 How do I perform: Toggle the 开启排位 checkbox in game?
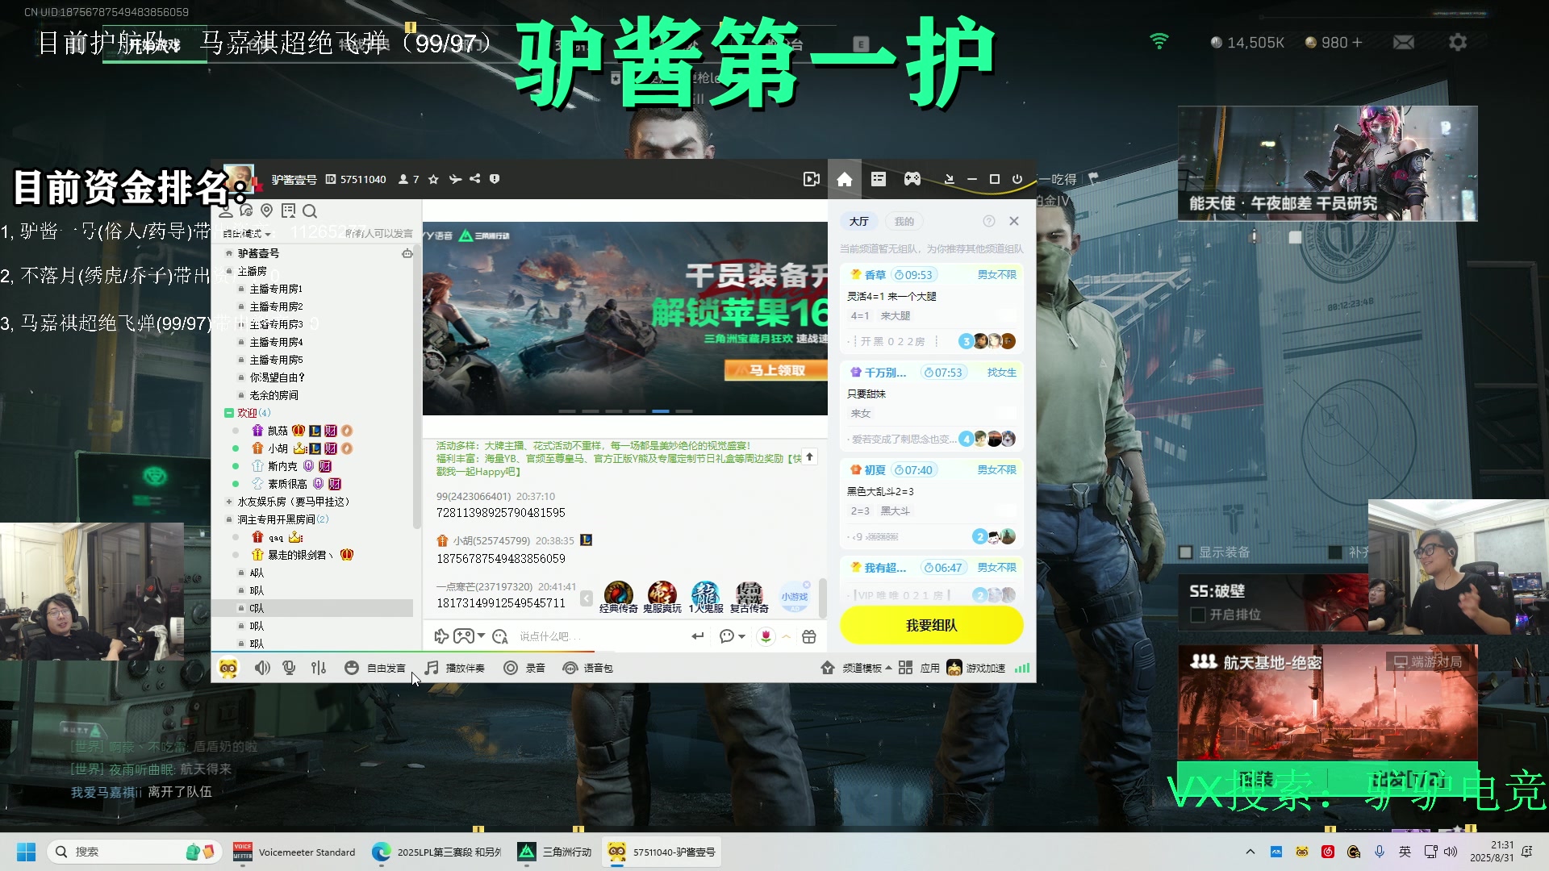click(x=1198, y=615)
